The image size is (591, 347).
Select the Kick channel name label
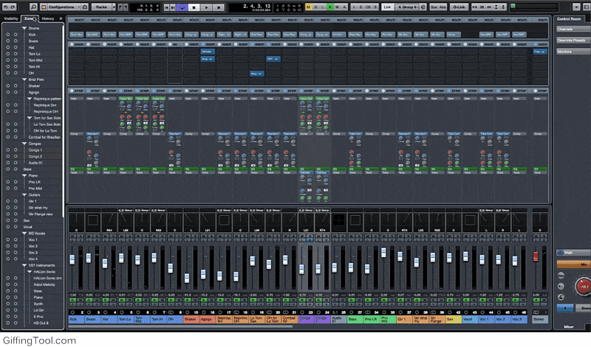[77, 319]
